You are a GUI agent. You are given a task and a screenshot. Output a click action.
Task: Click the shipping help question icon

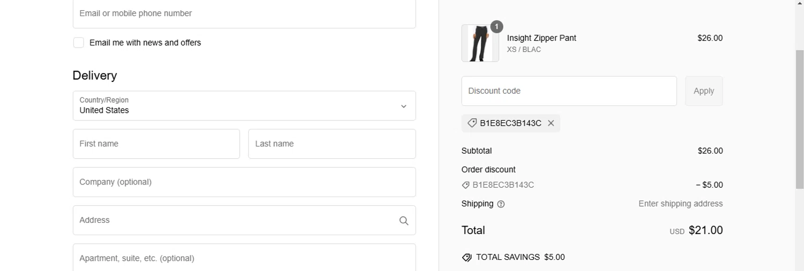[x=501, y=204]
